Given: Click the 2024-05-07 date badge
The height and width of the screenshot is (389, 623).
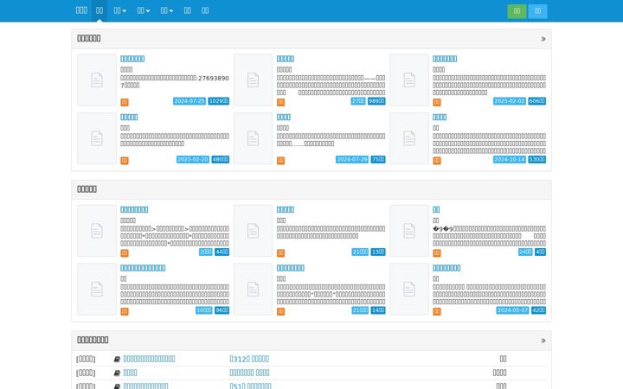Looking at the screenshot, I should 512,310.
